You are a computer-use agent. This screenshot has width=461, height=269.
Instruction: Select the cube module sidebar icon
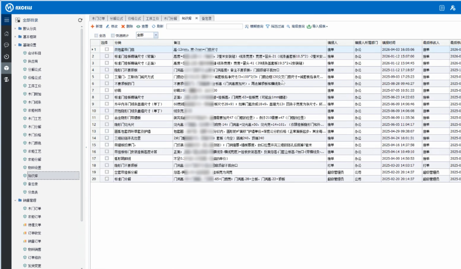pyautogui.click(x=6, y=68)
